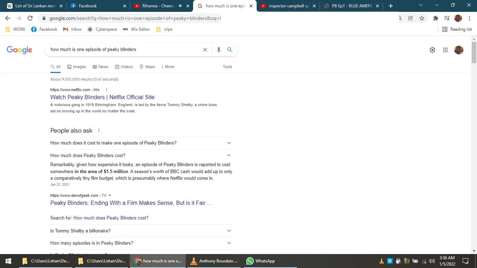Submit search with the blue magnifier icon

point(230,50)
